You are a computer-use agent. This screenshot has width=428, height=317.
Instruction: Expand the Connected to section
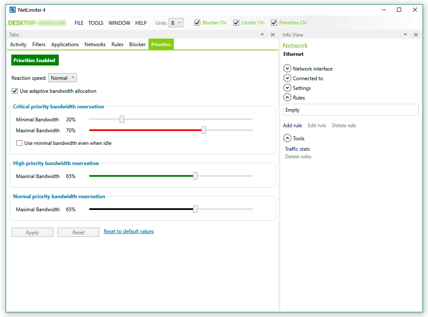coord(287,78)
